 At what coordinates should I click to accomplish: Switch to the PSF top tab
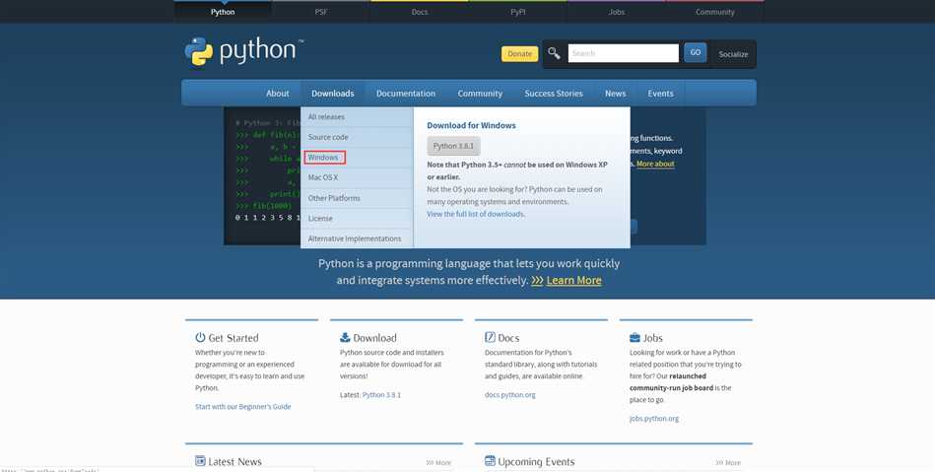tap(321, 12)
